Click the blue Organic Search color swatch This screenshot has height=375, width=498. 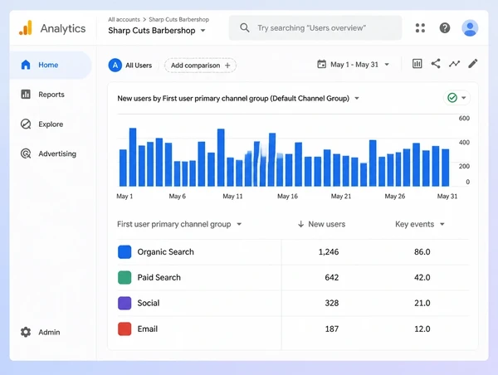point(124,252)
